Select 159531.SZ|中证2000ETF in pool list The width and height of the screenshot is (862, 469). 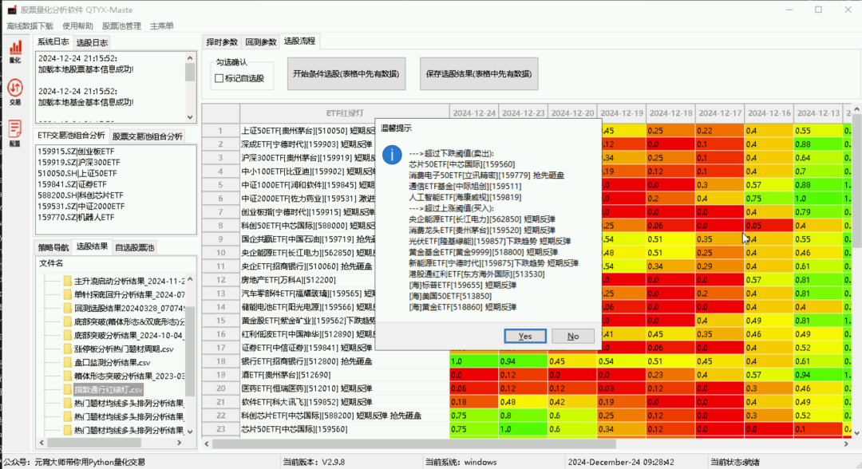81,206
